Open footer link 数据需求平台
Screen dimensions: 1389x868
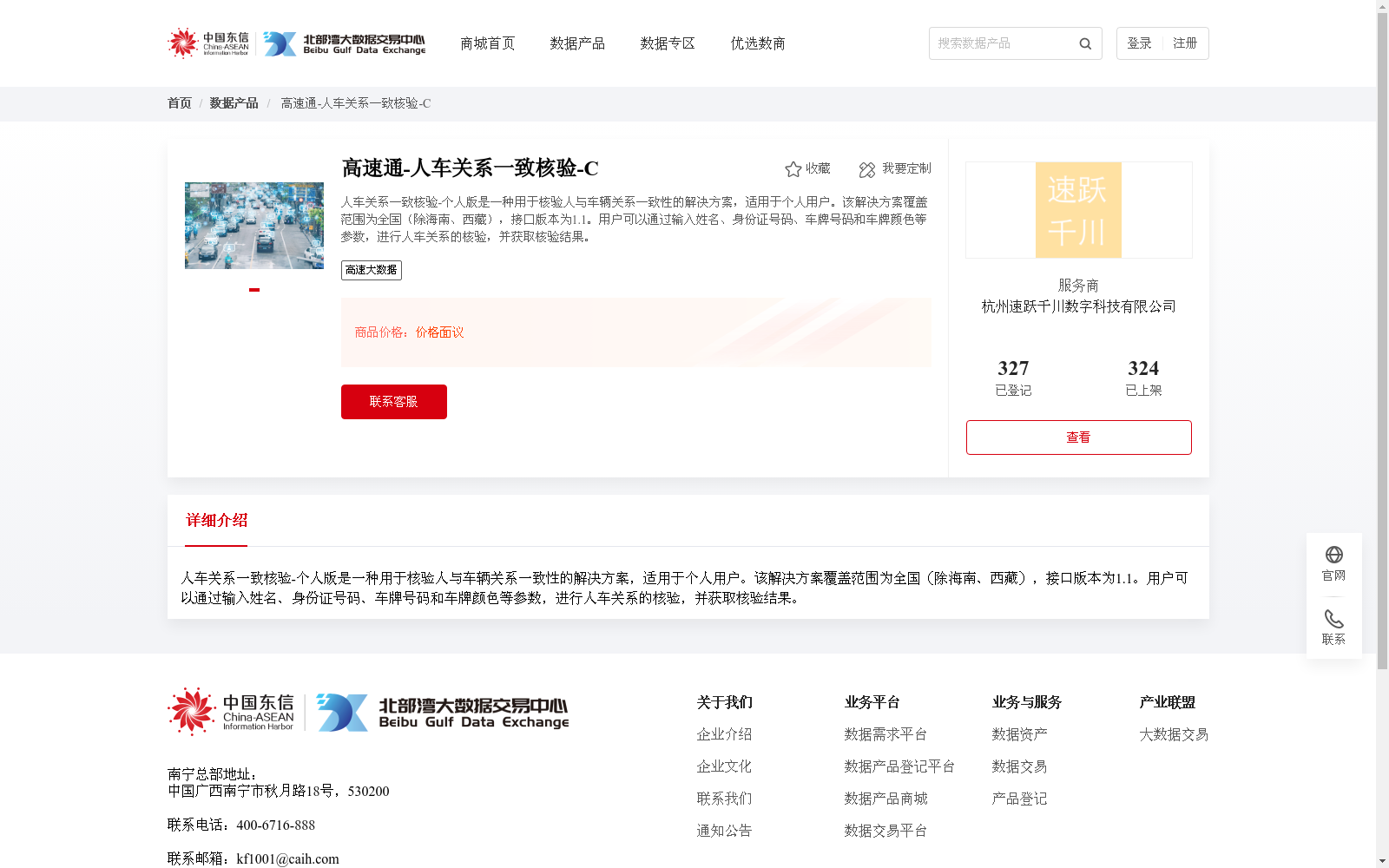click(885, 734)
